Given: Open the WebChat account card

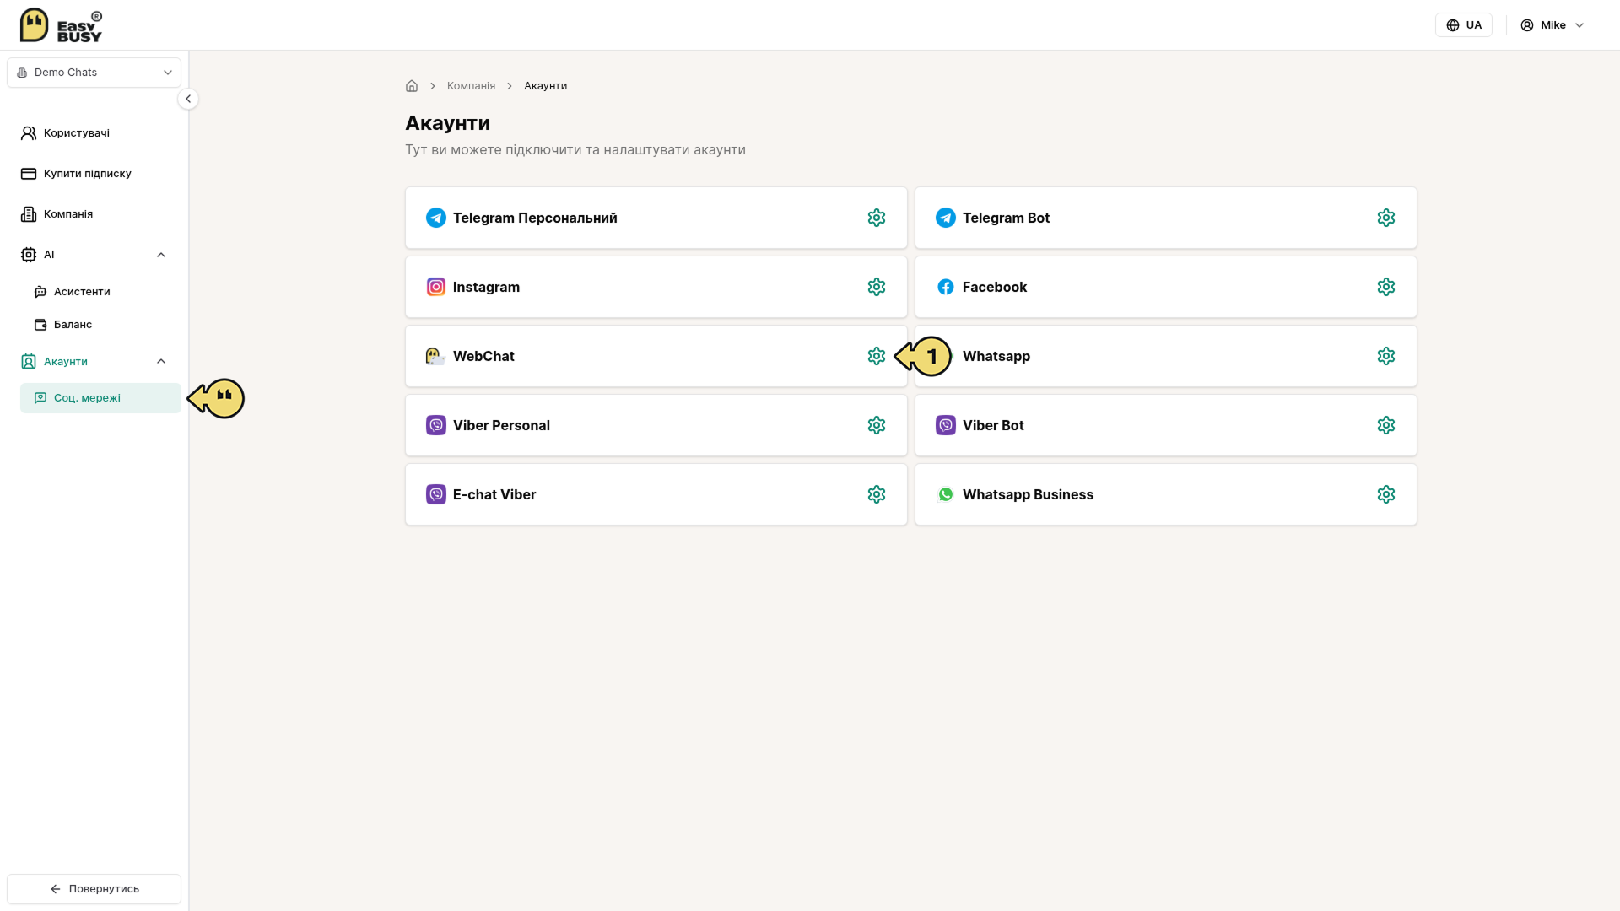Looking at the screenshot, I should [x=656, y=356].
